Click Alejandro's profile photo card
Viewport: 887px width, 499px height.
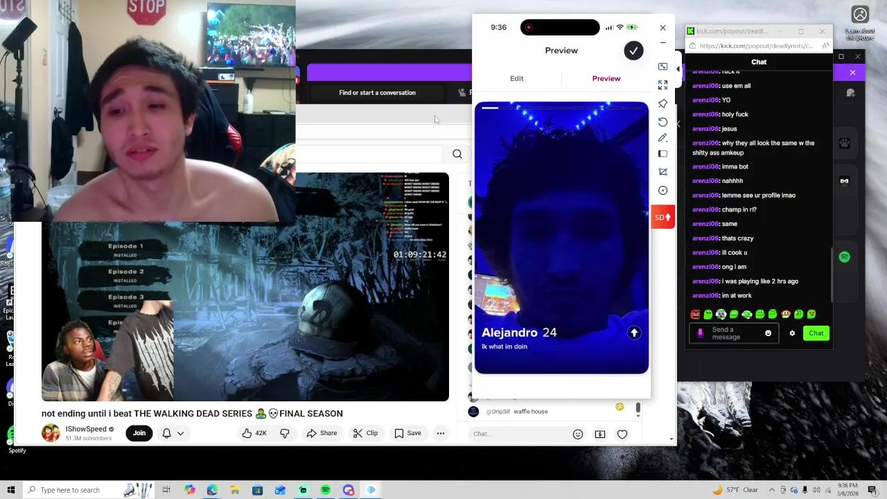(562, 238)
